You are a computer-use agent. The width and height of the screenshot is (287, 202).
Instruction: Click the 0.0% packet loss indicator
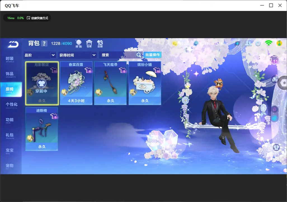point(20,18)
